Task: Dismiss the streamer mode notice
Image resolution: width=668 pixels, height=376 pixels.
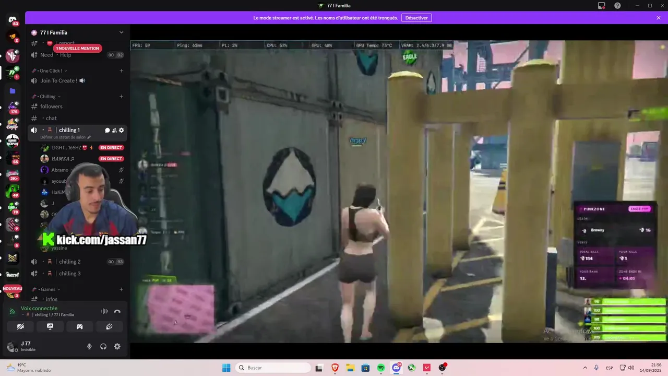Action: [659, 18]
